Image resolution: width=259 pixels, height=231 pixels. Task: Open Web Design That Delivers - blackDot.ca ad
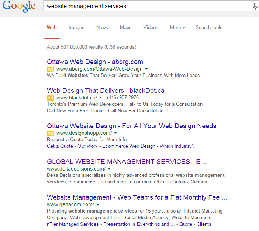(106, 91)
